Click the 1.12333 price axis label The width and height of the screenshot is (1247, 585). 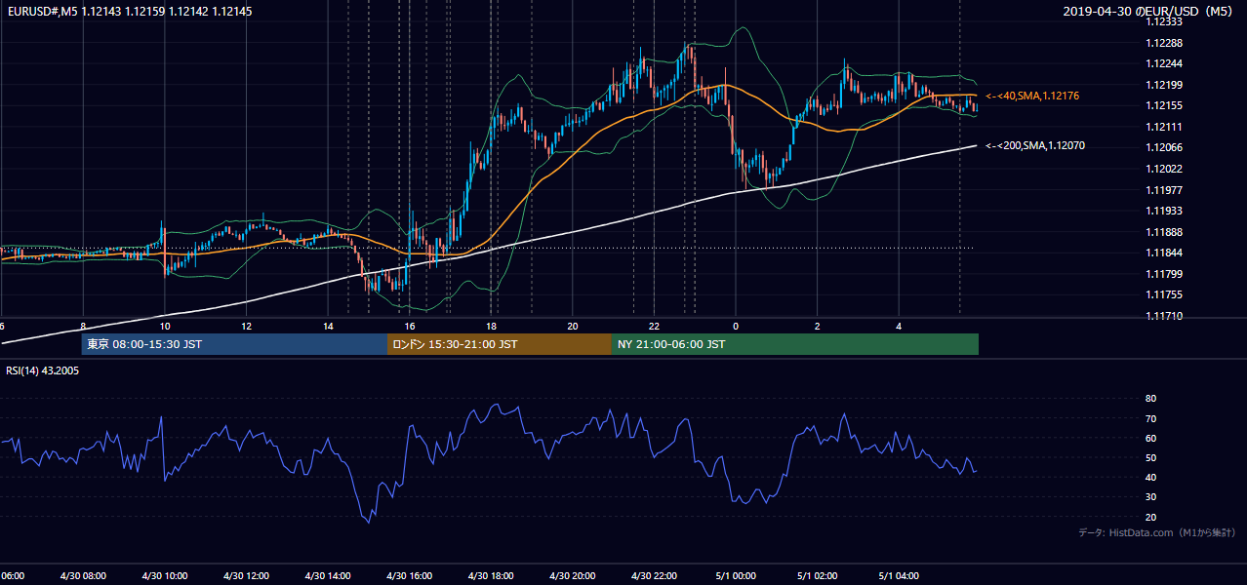1164,21
